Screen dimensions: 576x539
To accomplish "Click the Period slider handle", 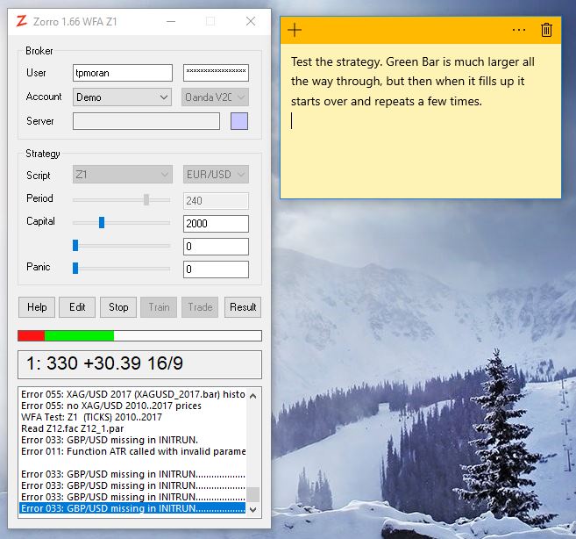I will pyautogui.click(x=146, y=200).
